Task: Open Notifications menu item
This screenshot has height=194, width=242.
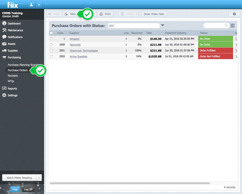Action: 15,37
